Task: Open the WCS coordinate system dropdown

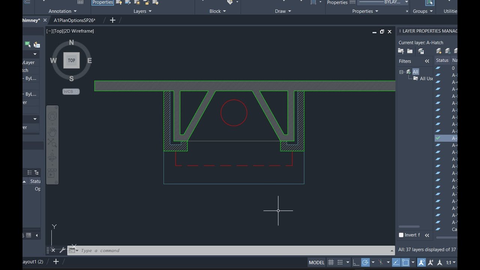Action: [x=71, y=91]
